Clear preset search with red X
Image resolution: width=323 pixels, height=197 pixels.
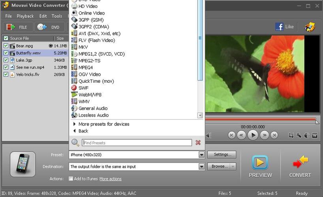198,143
